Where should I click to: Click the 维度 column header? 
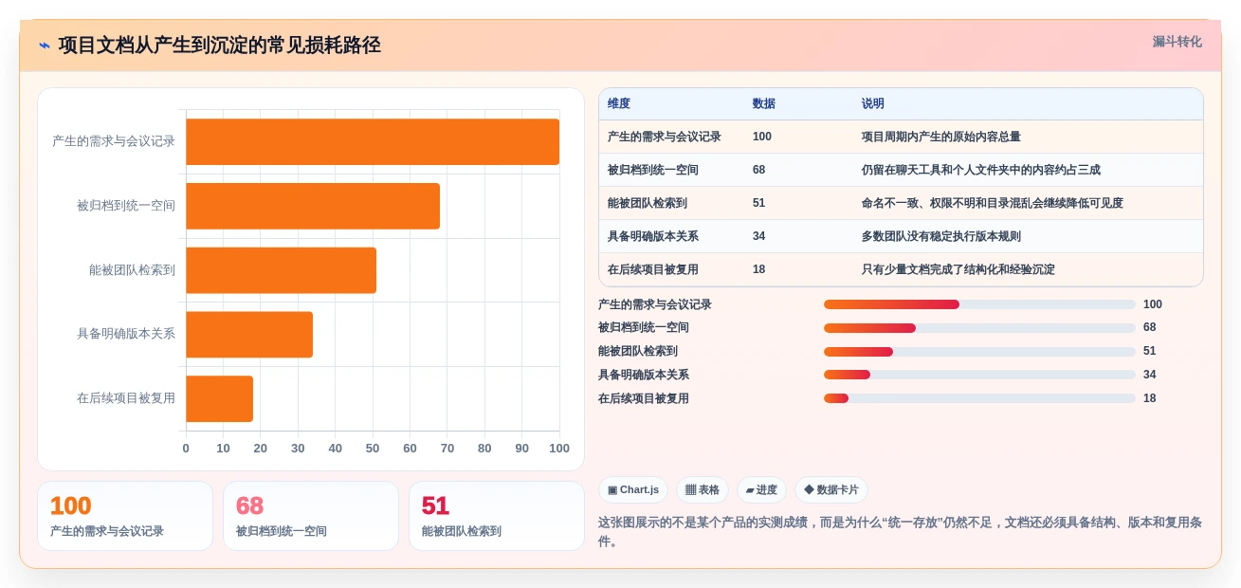click(619, 103)
